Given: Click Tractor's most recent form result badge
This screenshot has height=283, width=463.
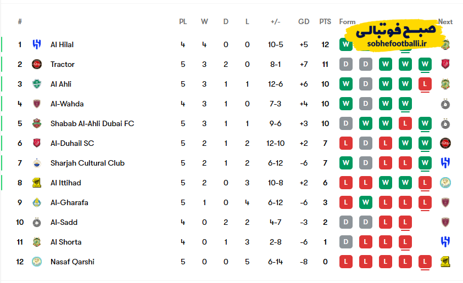Looking at the screenshot, I should tap(425, 64).
